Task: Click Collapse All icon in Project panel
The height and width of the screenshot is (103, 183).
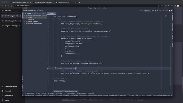Action: click(x=40, y=13)
